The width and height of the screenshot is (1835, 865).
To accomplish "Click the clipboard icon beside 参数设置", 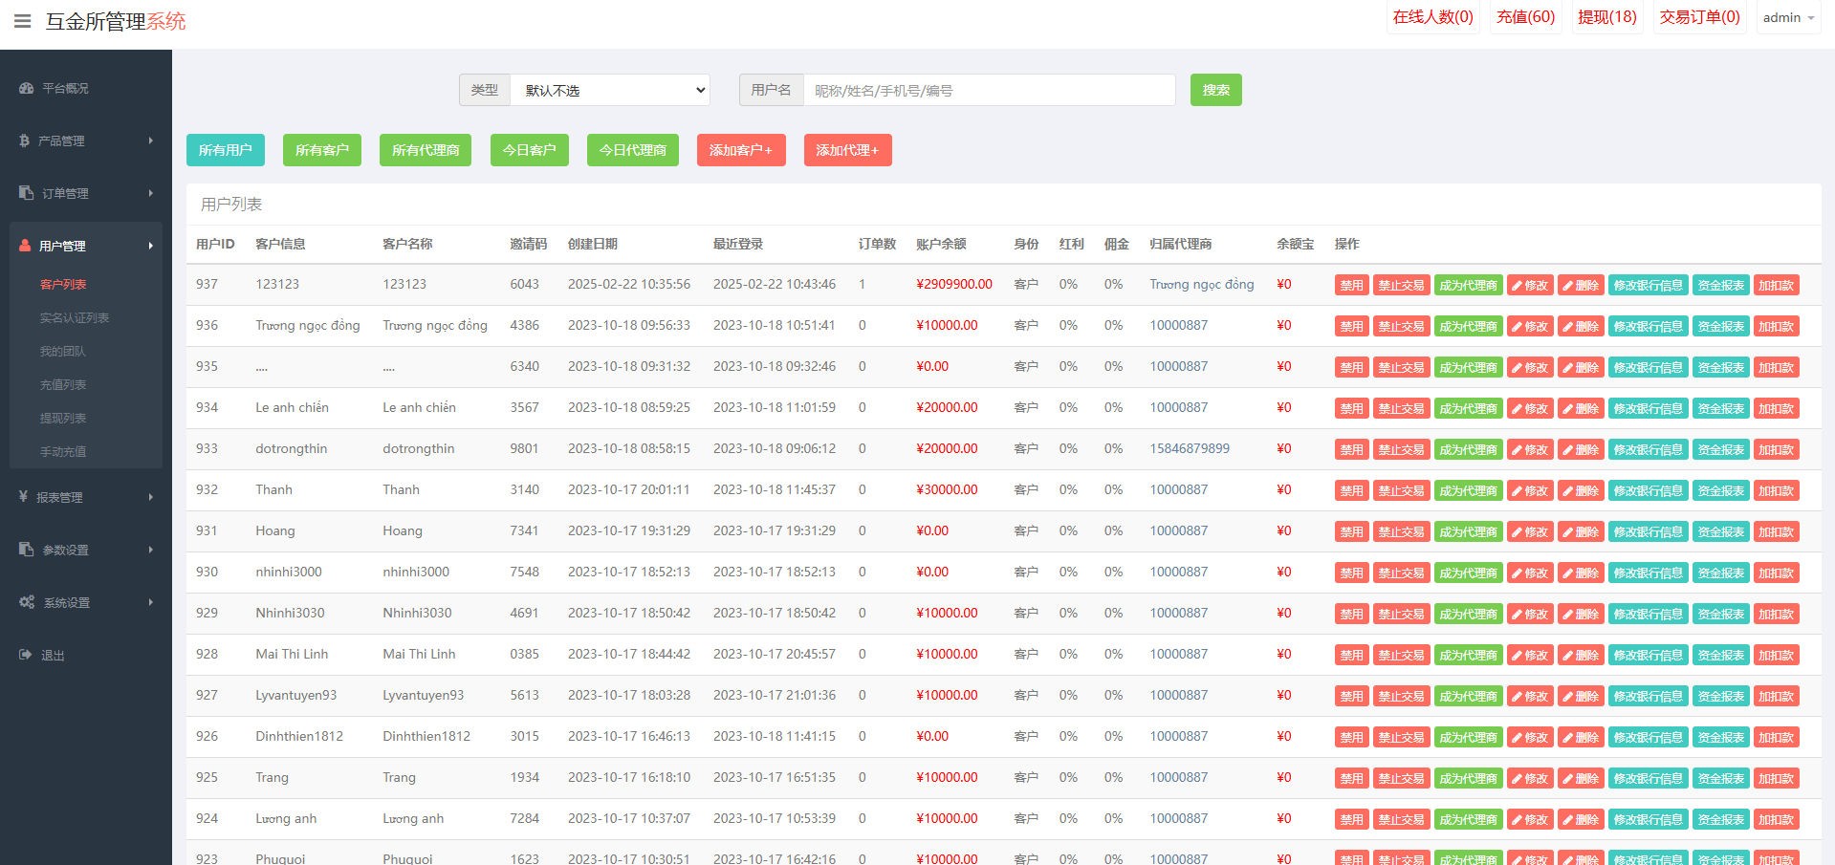I will tap(26, 550).
